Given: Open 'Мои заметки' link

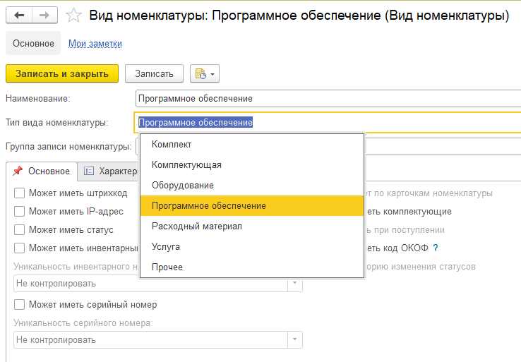Looking at the screenshot, I should coord(95,44).
